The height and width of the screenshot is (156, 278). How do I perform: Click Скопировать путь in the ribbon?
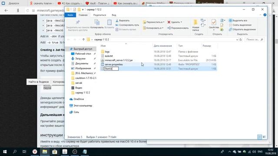(127, 25)
